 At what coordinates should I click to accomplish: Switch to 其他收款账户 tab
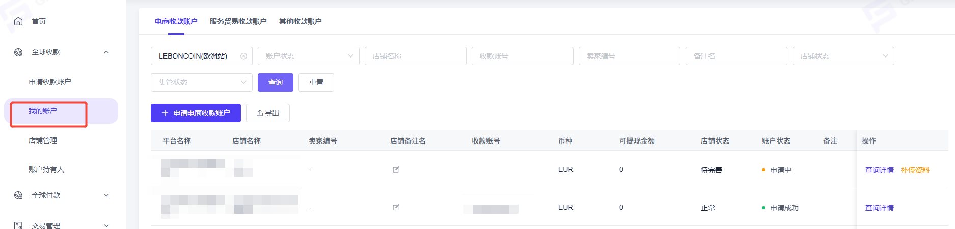(300, 21)
